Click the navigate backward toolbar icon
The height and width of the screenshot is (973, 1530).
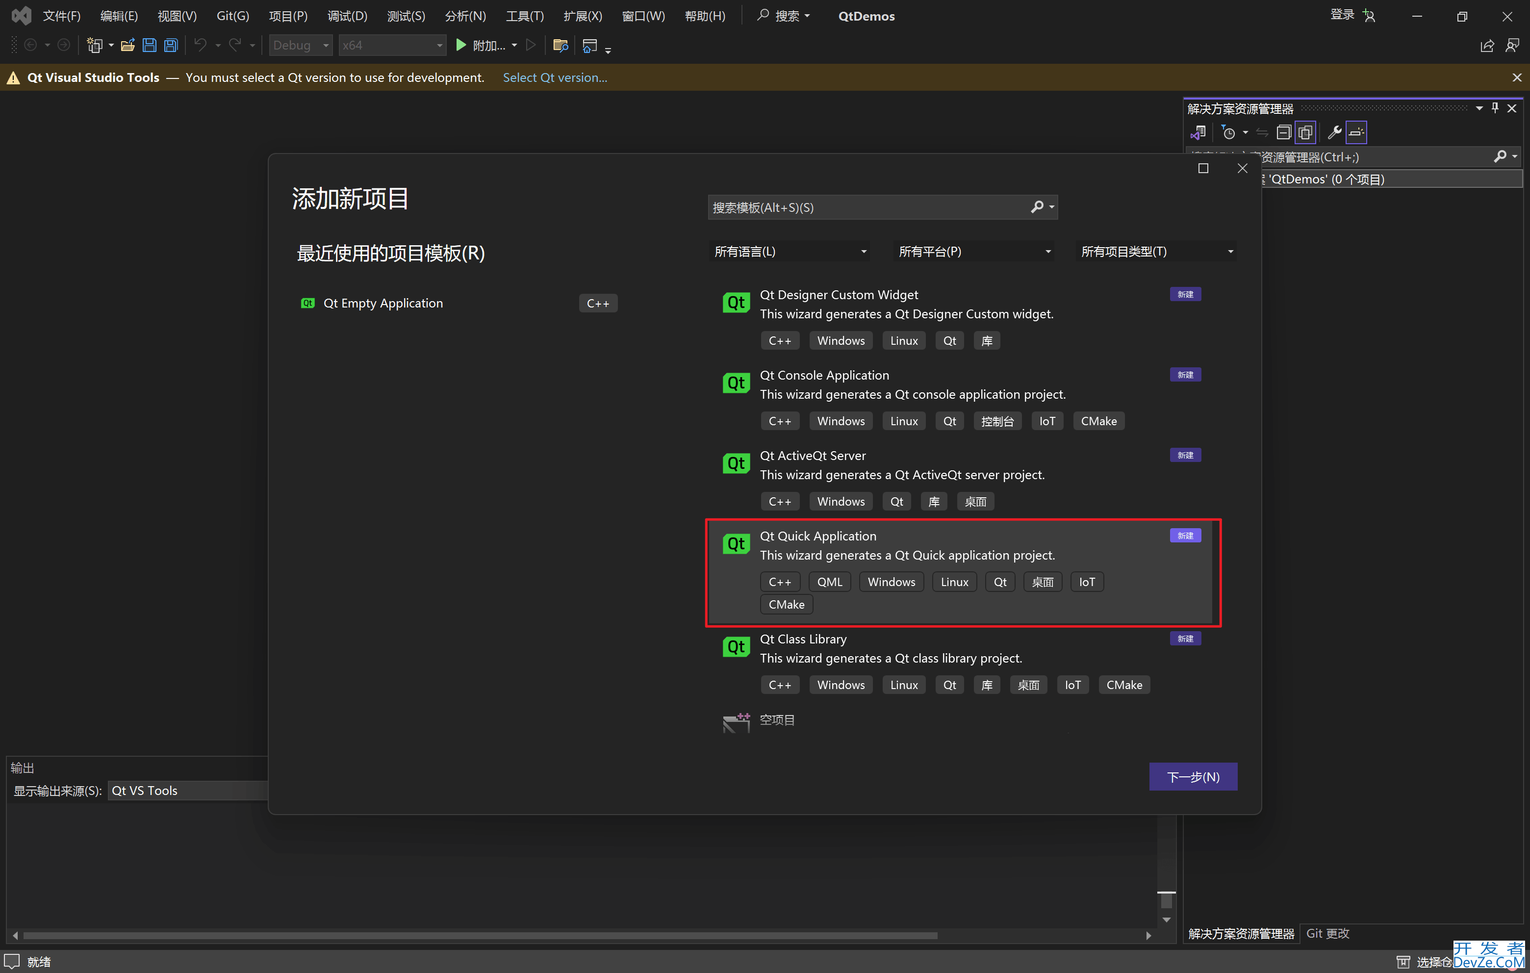point(30,45)
